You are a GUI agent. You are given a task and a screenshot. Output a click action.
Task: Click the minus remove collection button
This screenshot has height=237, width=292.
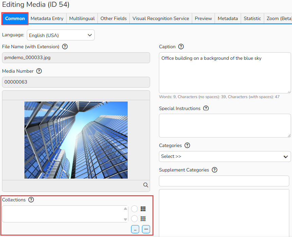[146, 229]
